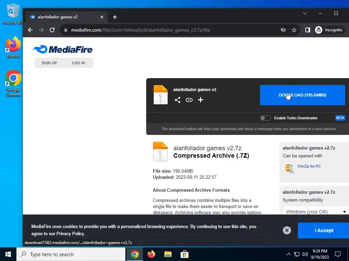Go back with the browser back arrow

tap(30, 30)
